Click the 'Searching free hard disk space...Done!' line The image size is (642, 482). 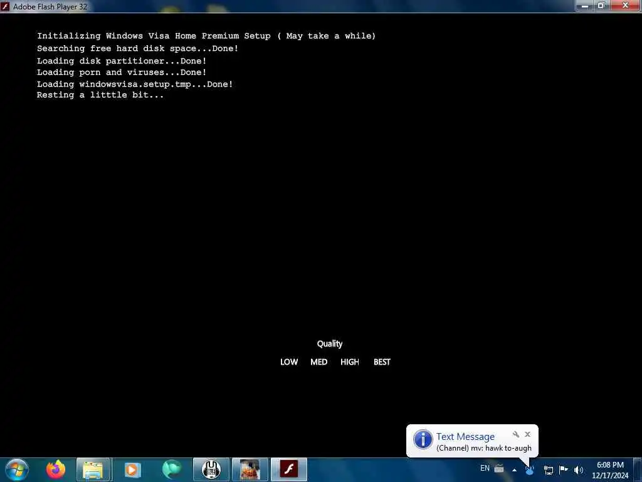(x=137, y=48)
